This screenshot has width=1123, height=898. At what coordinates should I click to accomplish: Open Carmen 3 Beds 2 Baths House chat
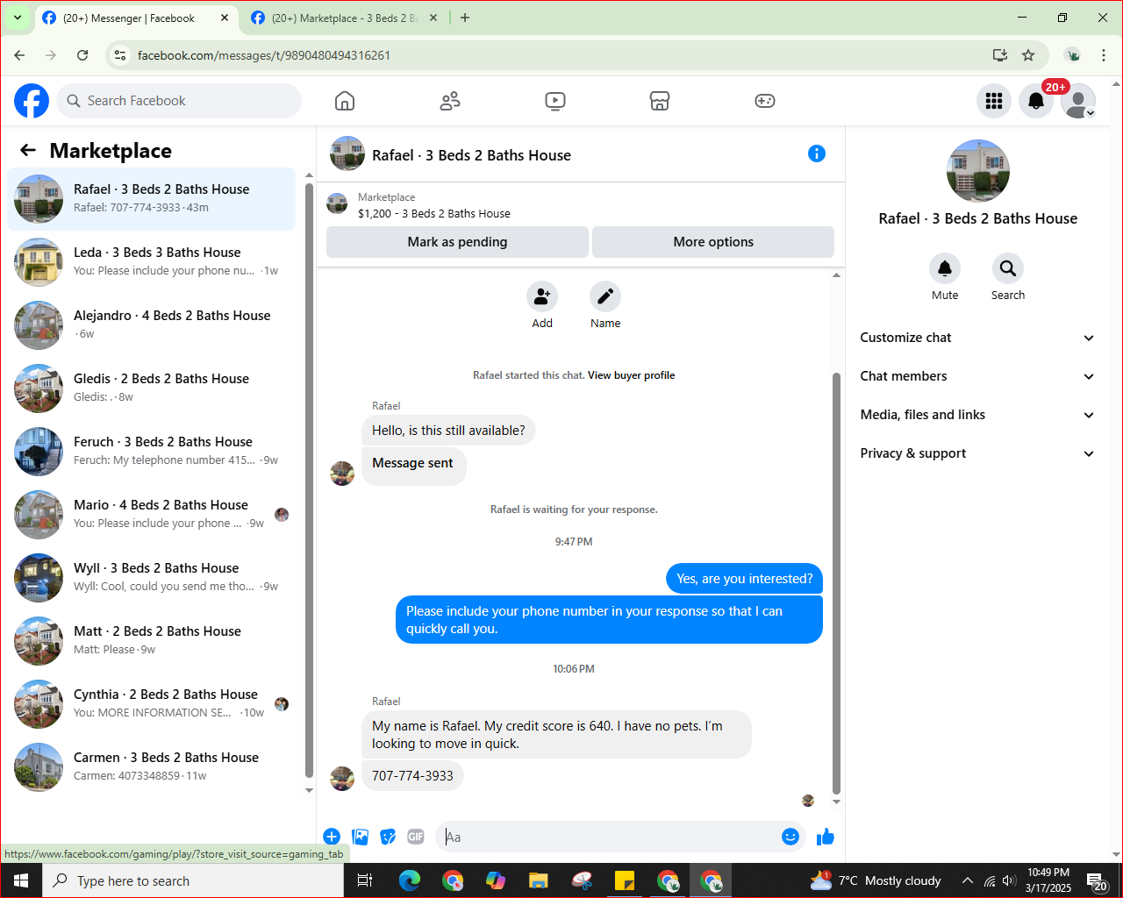click(x=152, y=767)
